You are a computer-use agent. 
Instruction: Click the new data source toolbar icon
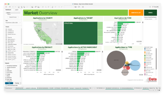point(22,7)
